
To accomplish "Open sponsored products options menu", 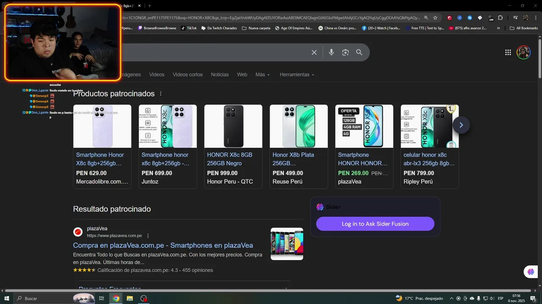I will click(160, 94).
